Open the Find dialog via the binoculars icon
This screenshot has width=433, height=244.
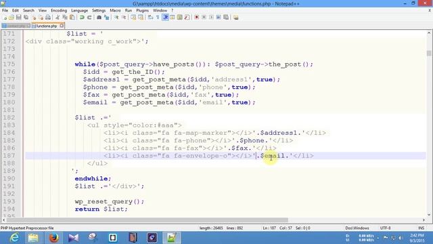coord(99,18)
